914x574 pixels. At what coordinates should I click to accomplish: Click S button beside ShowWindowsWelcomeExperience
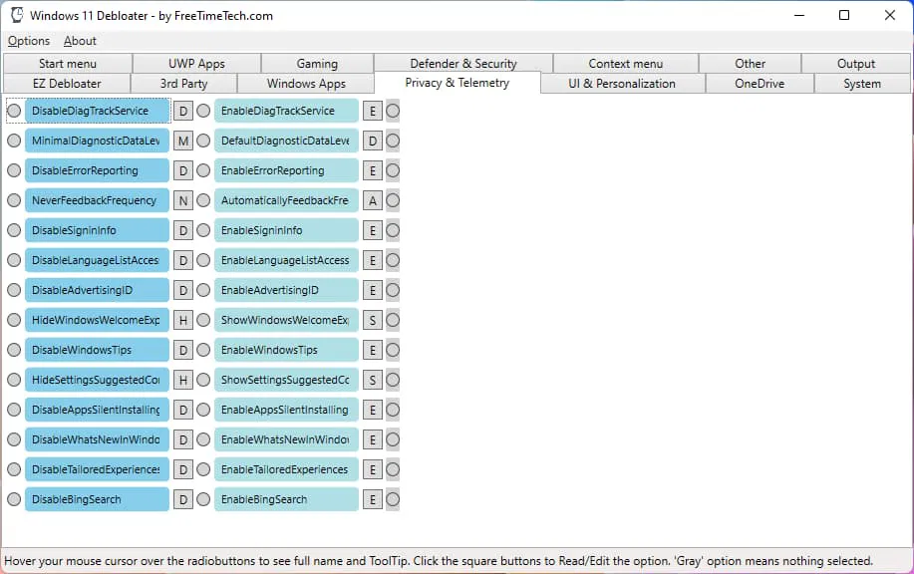pyautogui.click(x=373, y=320)
